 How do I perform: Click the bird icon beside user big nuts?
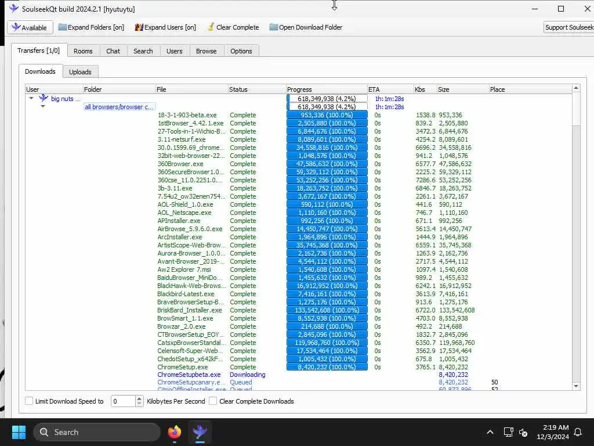44,99
